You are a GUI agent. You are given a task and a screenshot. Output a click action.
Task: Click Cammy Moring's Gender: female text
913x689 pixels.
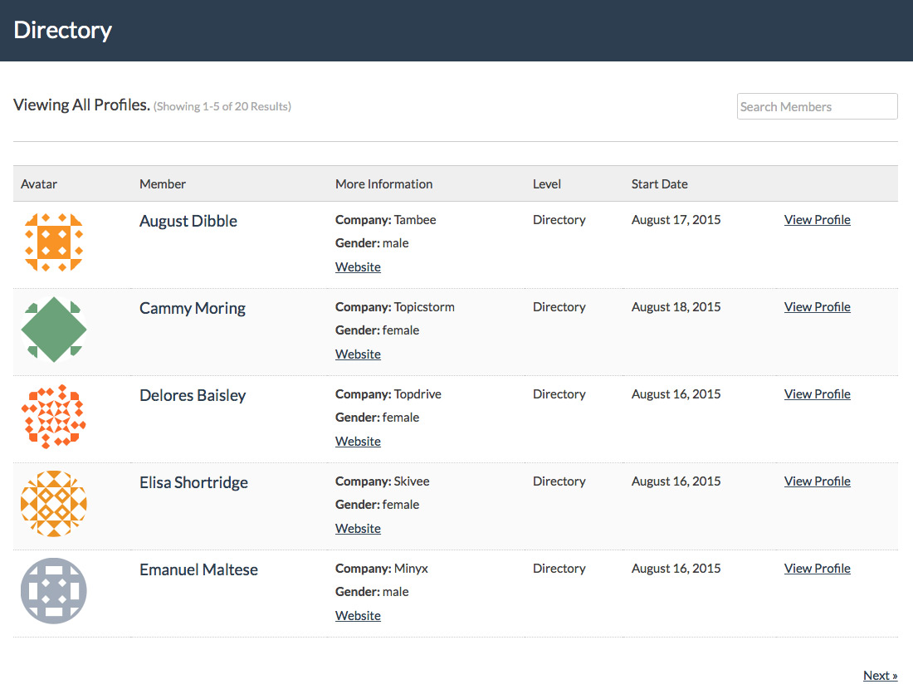coord(378,330)
